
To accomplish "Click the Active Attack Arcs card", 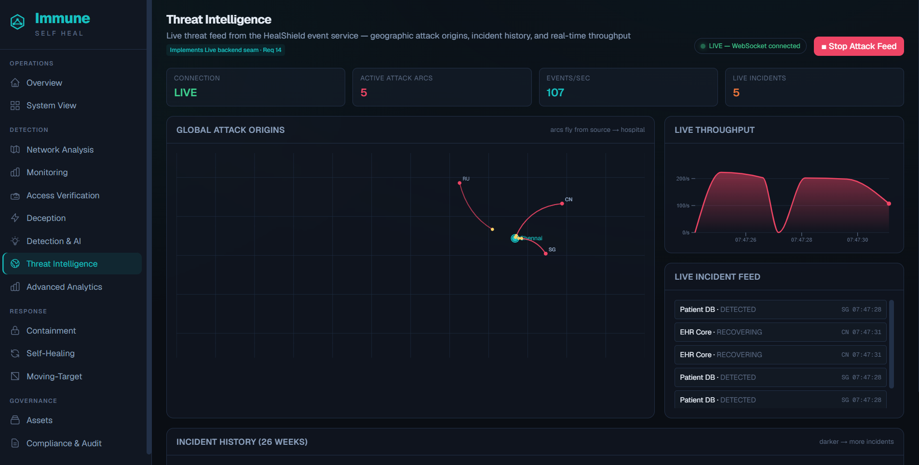I will (442, 87).
